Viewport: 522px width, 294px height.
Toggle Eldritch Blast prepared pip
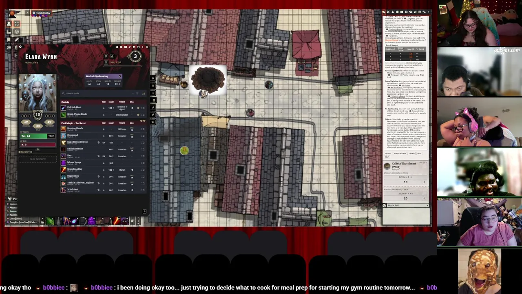[138, 108]
